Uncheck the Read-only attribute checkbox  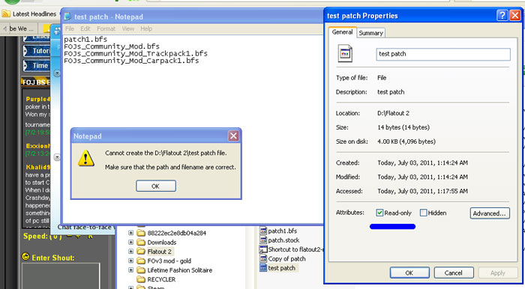point(379,213)
